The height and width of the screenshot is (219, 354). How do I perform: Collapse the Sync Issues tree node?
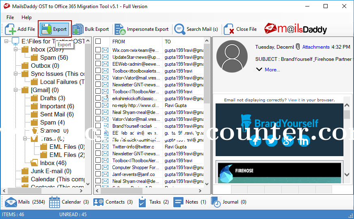15,73
